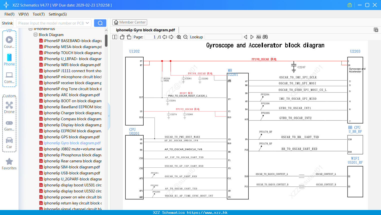Image resolution: width=381 pixels, height=215 pixels.
Task: Select Phone category in sidebar
Action: point(9,60)
